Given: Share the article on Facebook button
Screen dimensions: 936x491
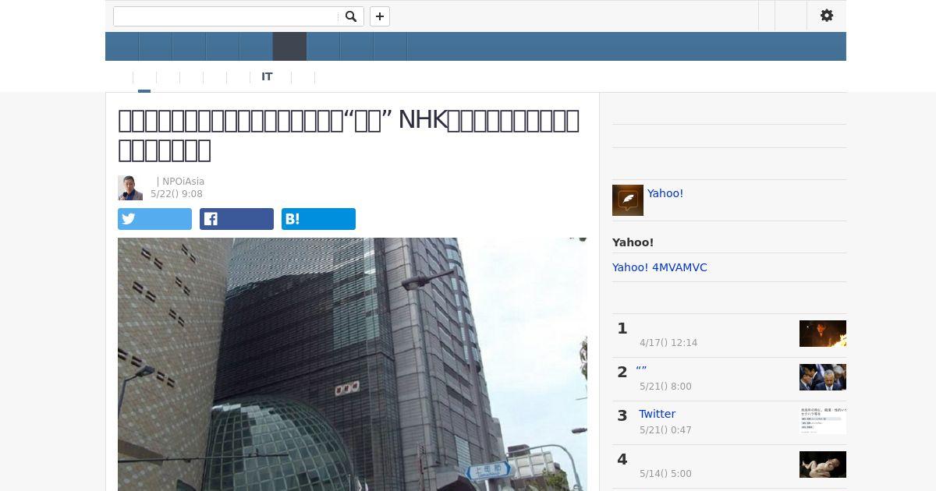Looking at the screenshot, I should [236, 219].
